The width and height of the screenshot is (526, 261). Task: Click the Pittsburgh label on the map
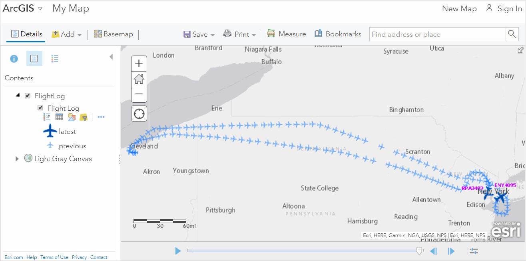[221, 210]
